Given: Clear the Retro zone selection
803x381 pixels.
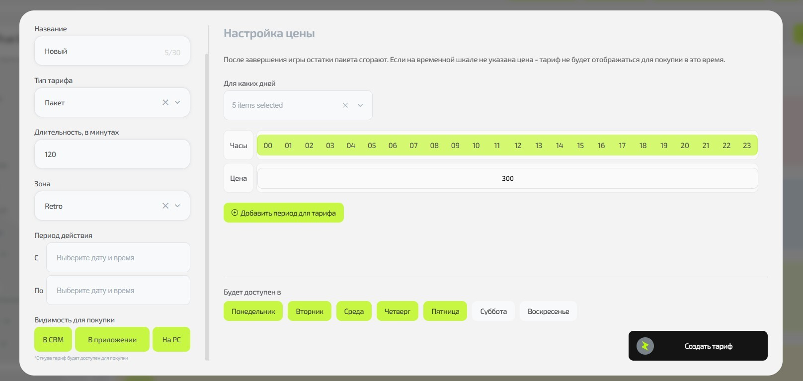Looking at the screenshot, I should (x=165, y=206).
